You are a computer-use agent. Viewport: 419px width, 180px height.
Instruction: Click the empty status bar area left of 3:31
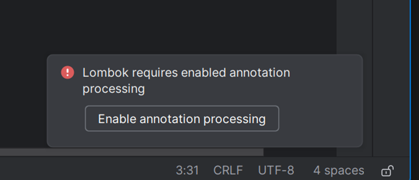(x=89, y=170)
